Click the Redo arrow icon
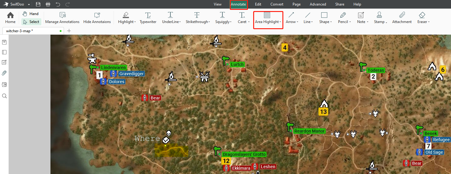The height and width of the screenshot is (174, 451). [68, 4]
